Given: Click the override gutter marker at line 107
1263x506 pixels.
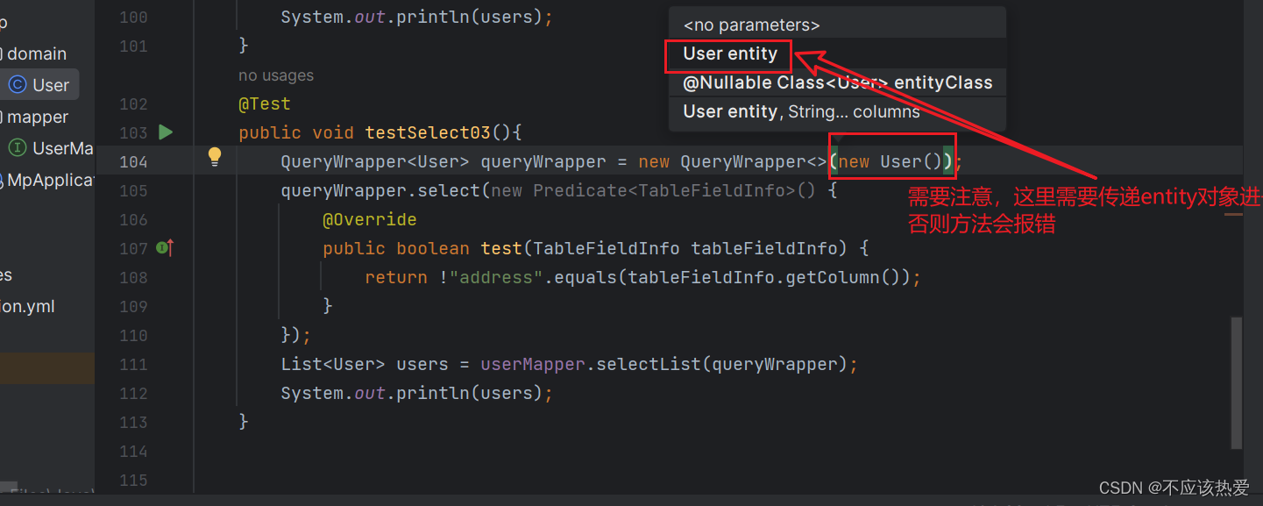Looking at the screenshot, I should 165,248.
